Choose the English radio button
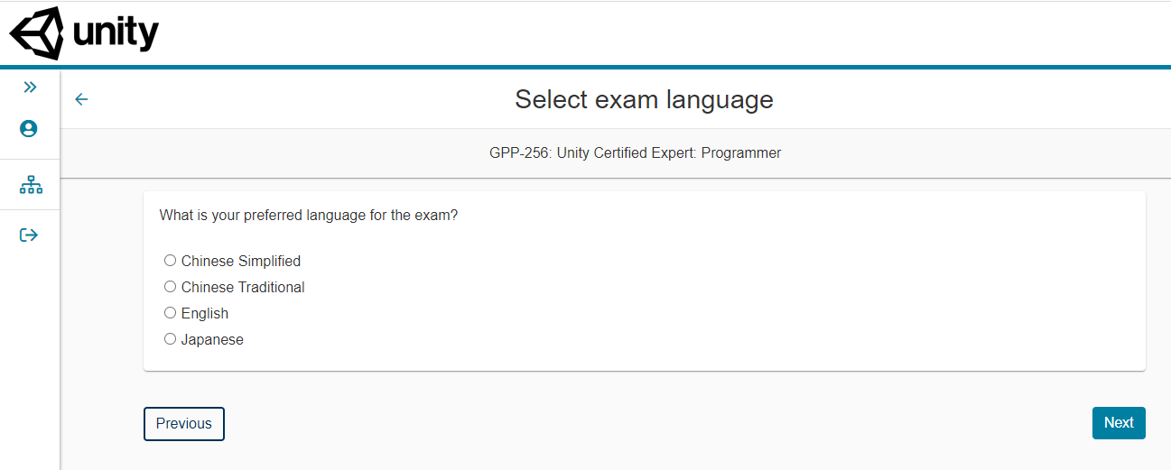Screen dimensions: 1171x470 coord(170,313)
